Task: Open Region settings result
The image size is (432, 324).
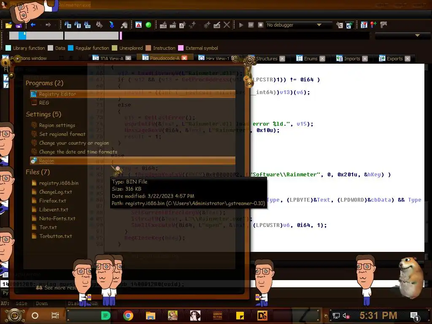Action: click(57, 125)
